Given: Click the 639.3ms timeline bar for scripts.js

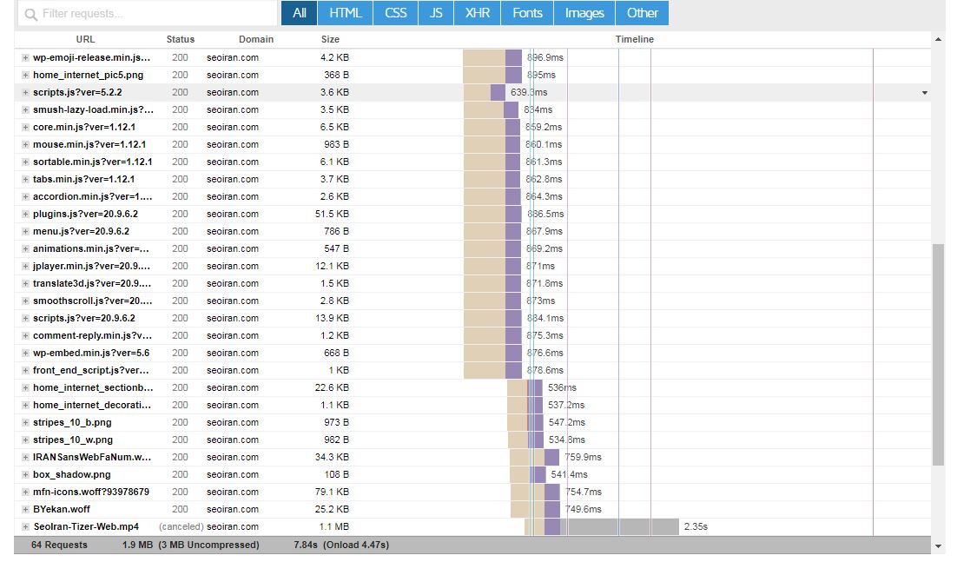Looking at the screenshot, I should pyautogui.click(x=485, y=92).
